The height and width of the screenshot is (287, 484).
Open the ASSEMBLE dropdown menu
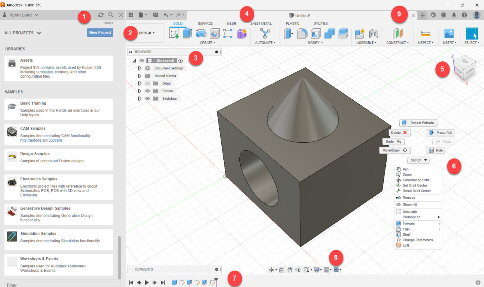pyautogui.click(x=367, y=42)
